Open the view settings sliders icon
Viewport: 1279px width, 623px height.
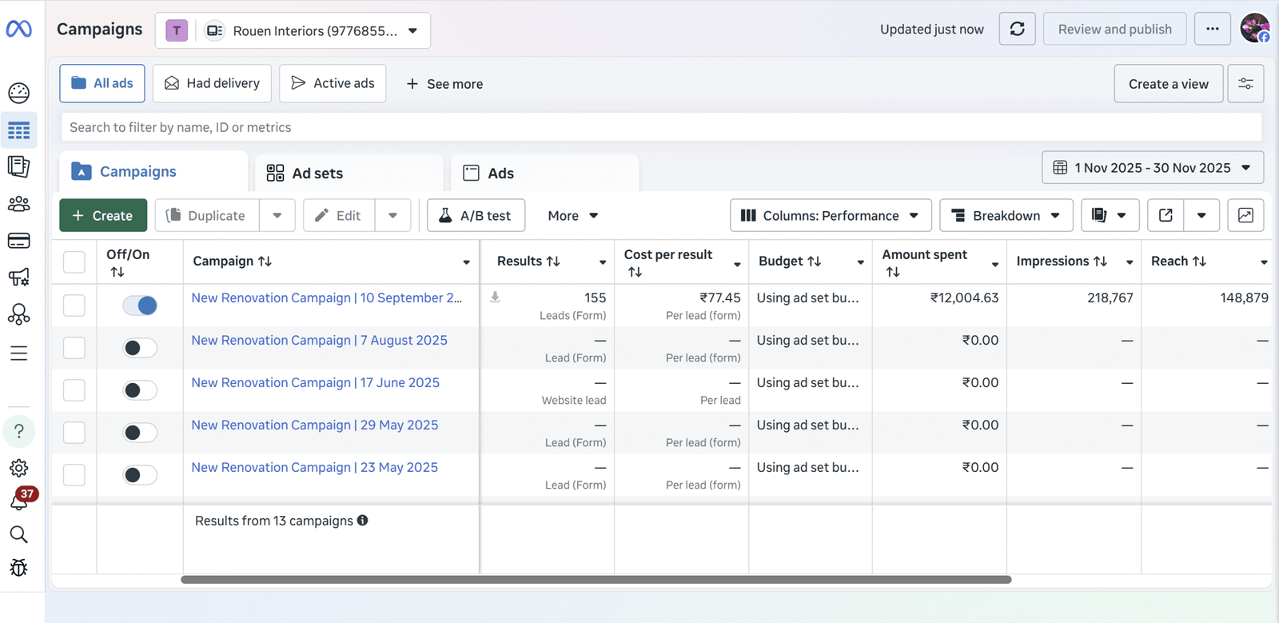tap(1245, 84)
